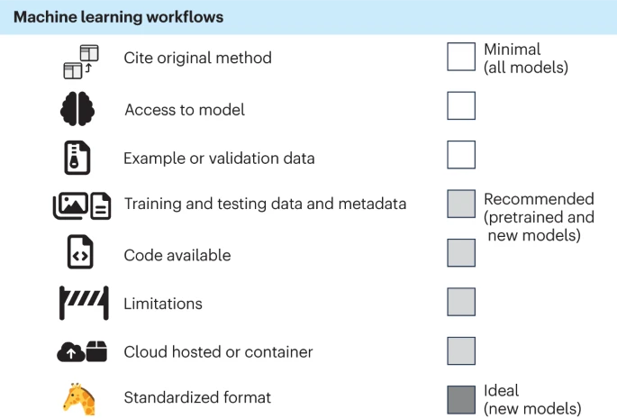Enable the Example or validation data checkbox
Viewport: 617px width, 418px height.
pos(461,155)
